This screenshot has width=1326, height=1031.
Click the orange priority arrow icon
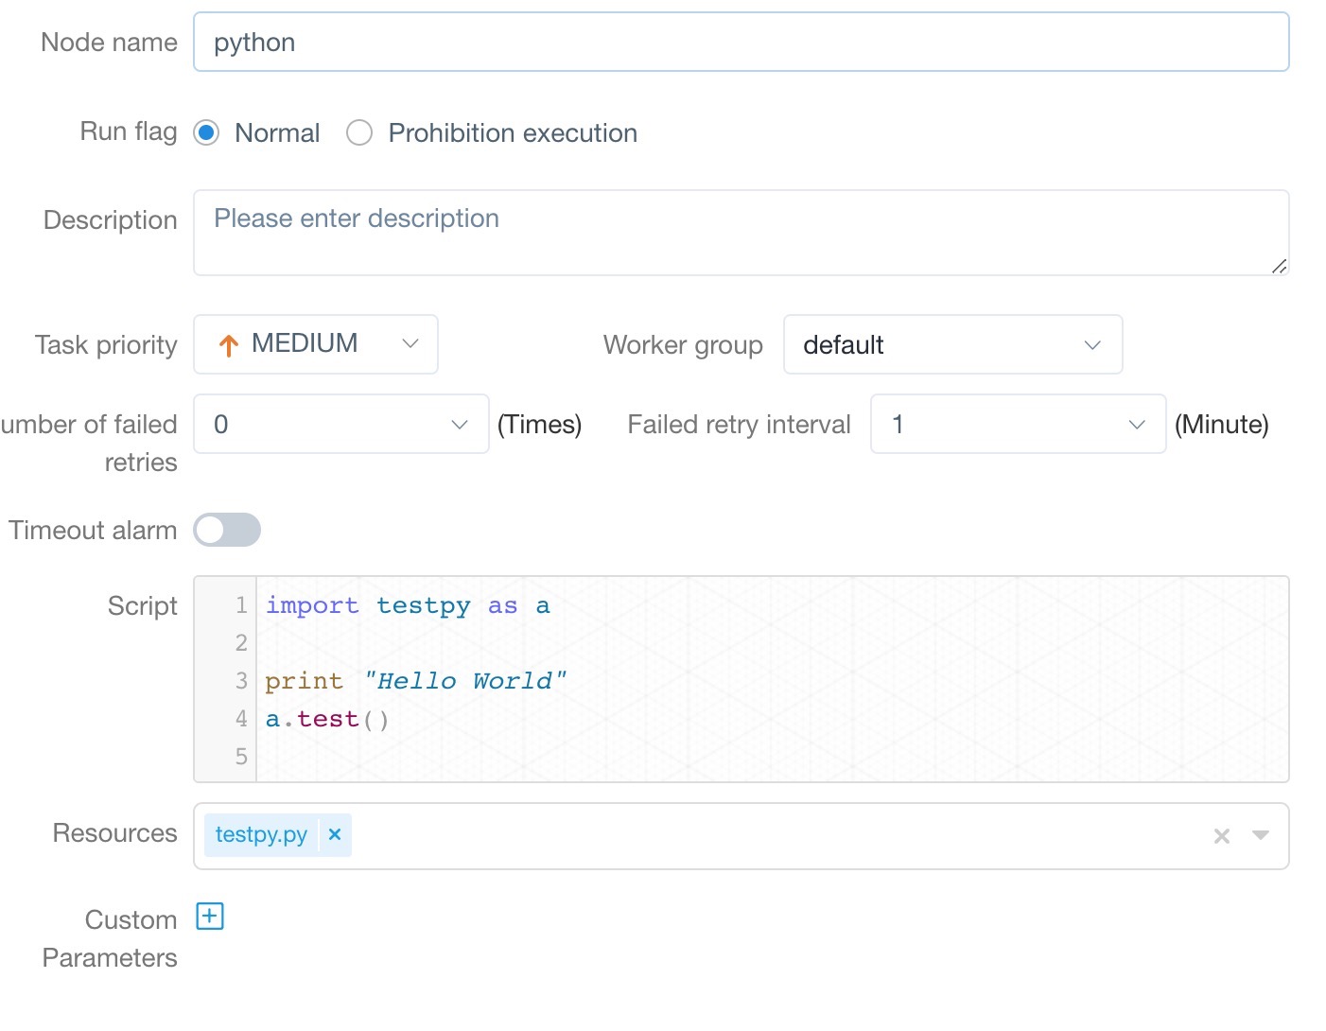click(x=228, y=345)
